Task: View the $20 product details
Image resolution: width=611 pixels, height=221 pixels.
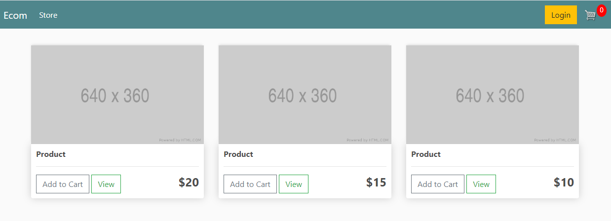Action: pyautogui.click(x=106, y=184)
